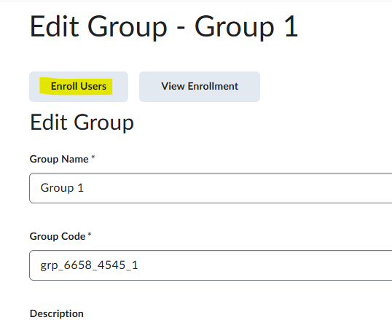Place cursor in 'Group 1' name text
This screenshot has width=392, height=320.
(62, 188)
